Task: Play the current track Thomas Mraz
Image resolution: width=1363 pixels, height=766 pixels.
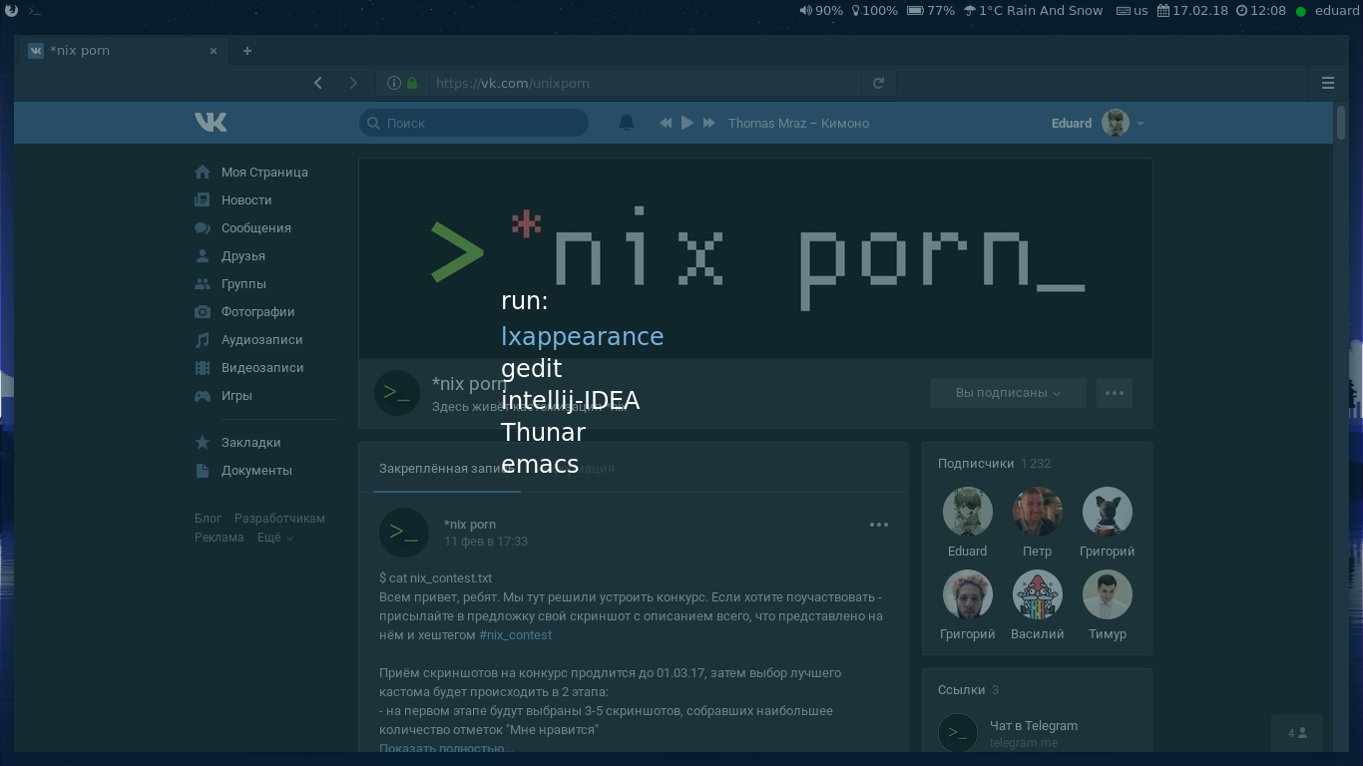Action: (x=686, y=123)
